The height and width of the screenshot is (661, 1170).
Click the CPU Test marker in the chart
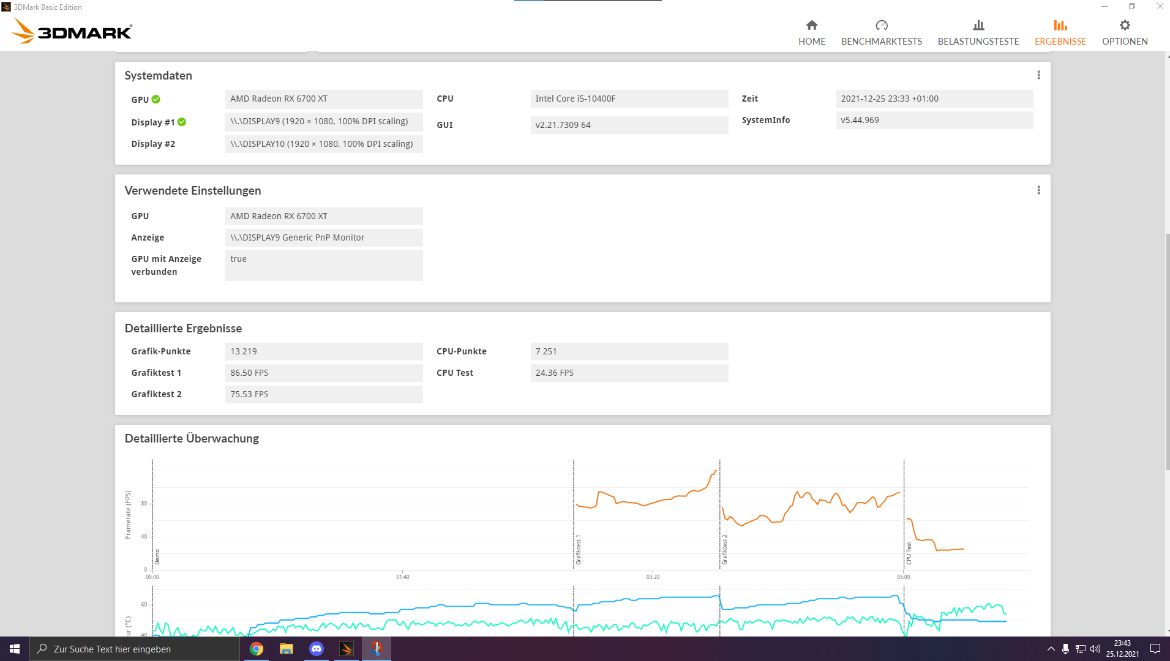[x=909, y=553]
